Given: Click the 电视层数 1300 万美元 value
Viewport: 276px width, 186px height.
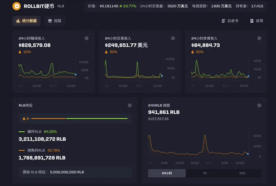Looking at the screenshot, I should (221, 6).
